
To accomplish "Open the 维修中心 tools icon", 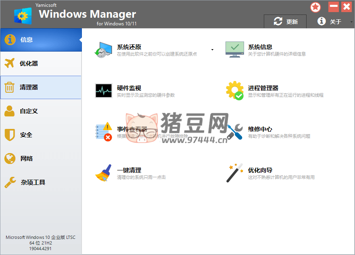I will point(234,132).
